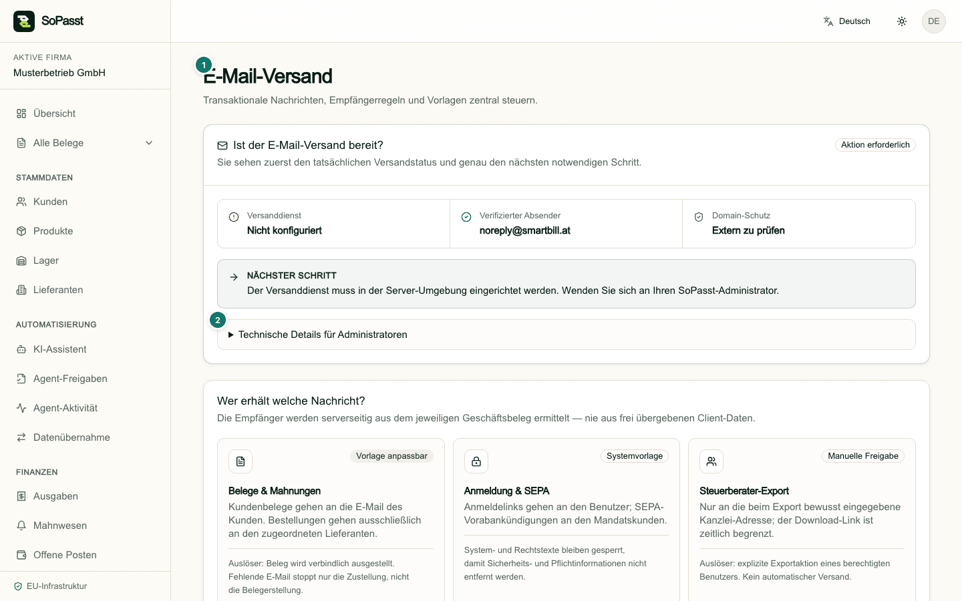The image size is (962, 601).
Task: Click the Versanddienst status card
Action: point(334,224)
